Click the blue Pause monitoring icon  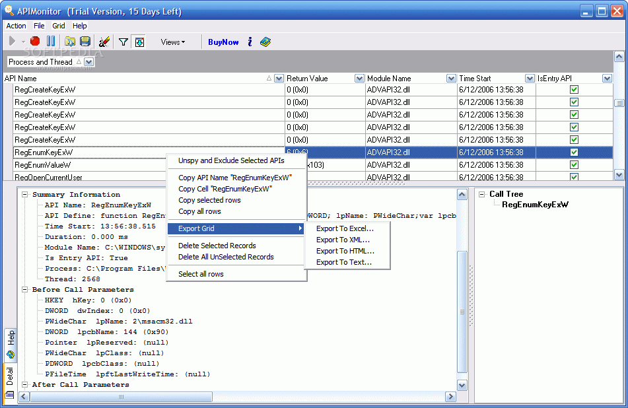pos(51,41)
